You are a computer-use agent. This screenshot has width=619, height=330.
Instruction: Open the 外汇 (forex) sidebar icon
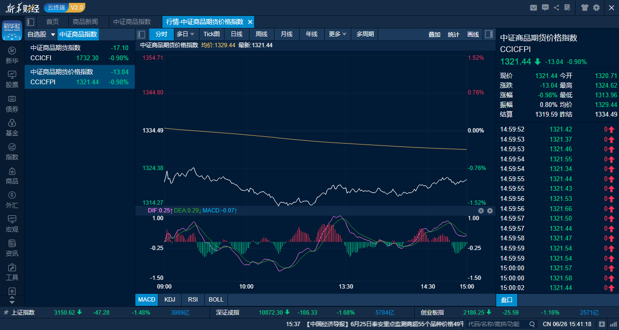12,199
